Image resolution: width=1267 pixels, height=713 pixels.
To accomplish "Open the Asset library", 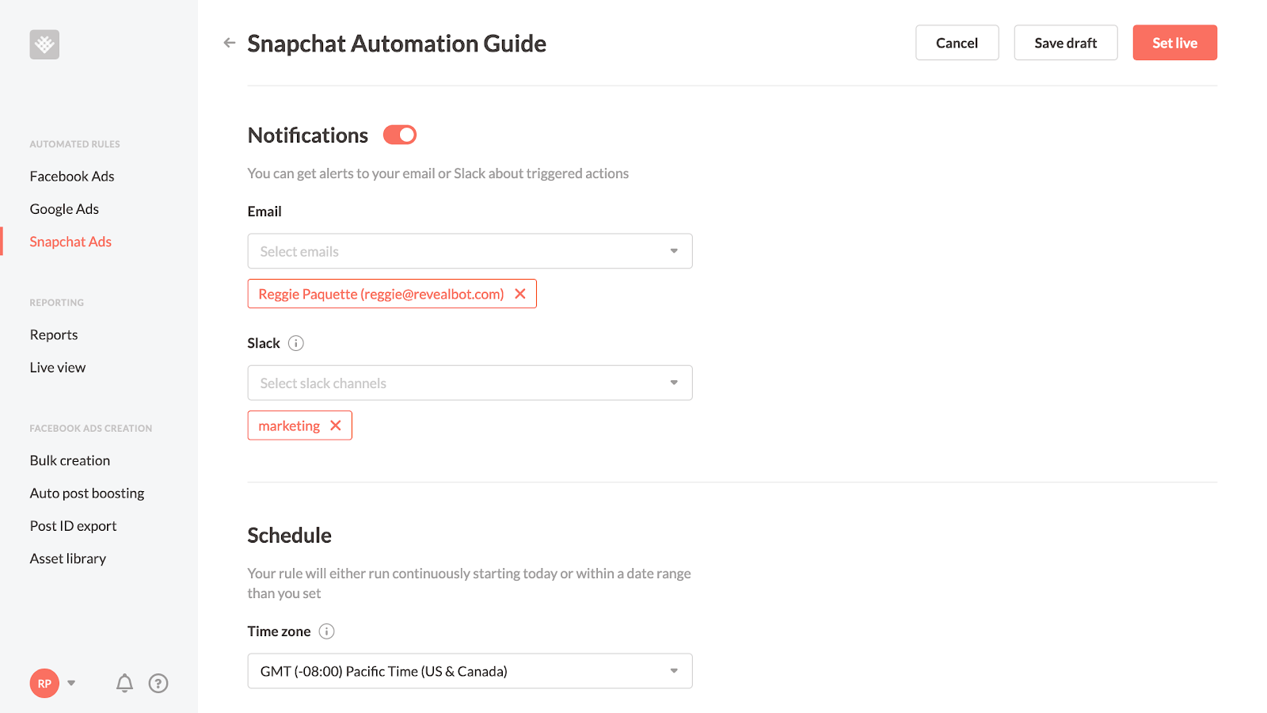I will coord(68,559).
